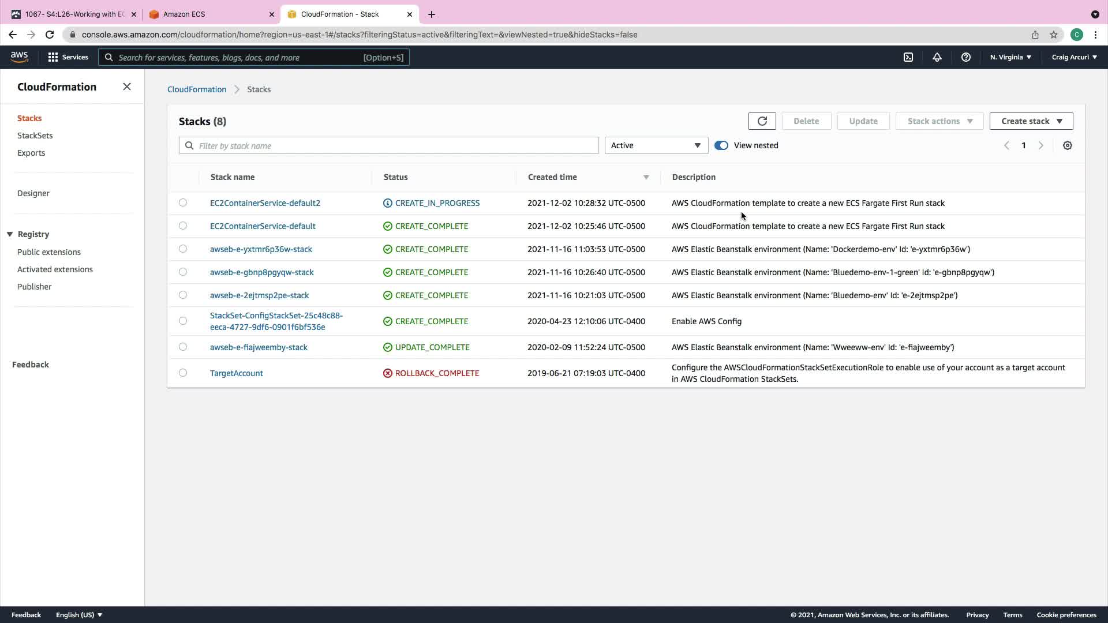The image size is (1108, 623).
Task: Collapse the Registry section in sidebar
Action: [10, 234]
